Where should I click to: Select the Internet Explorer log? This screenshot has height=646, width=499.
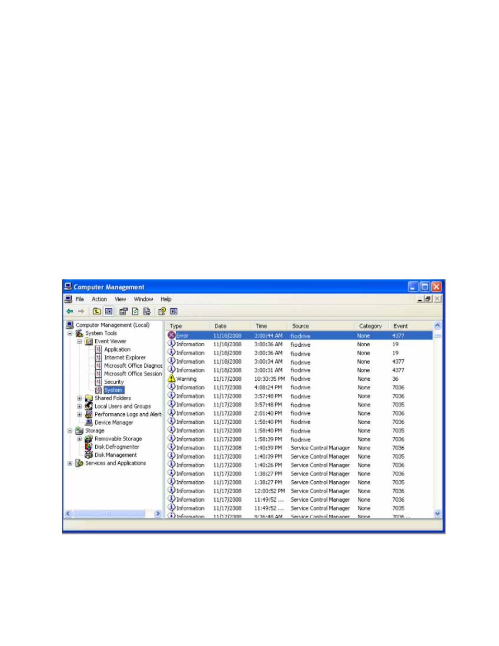coord(125,358)
